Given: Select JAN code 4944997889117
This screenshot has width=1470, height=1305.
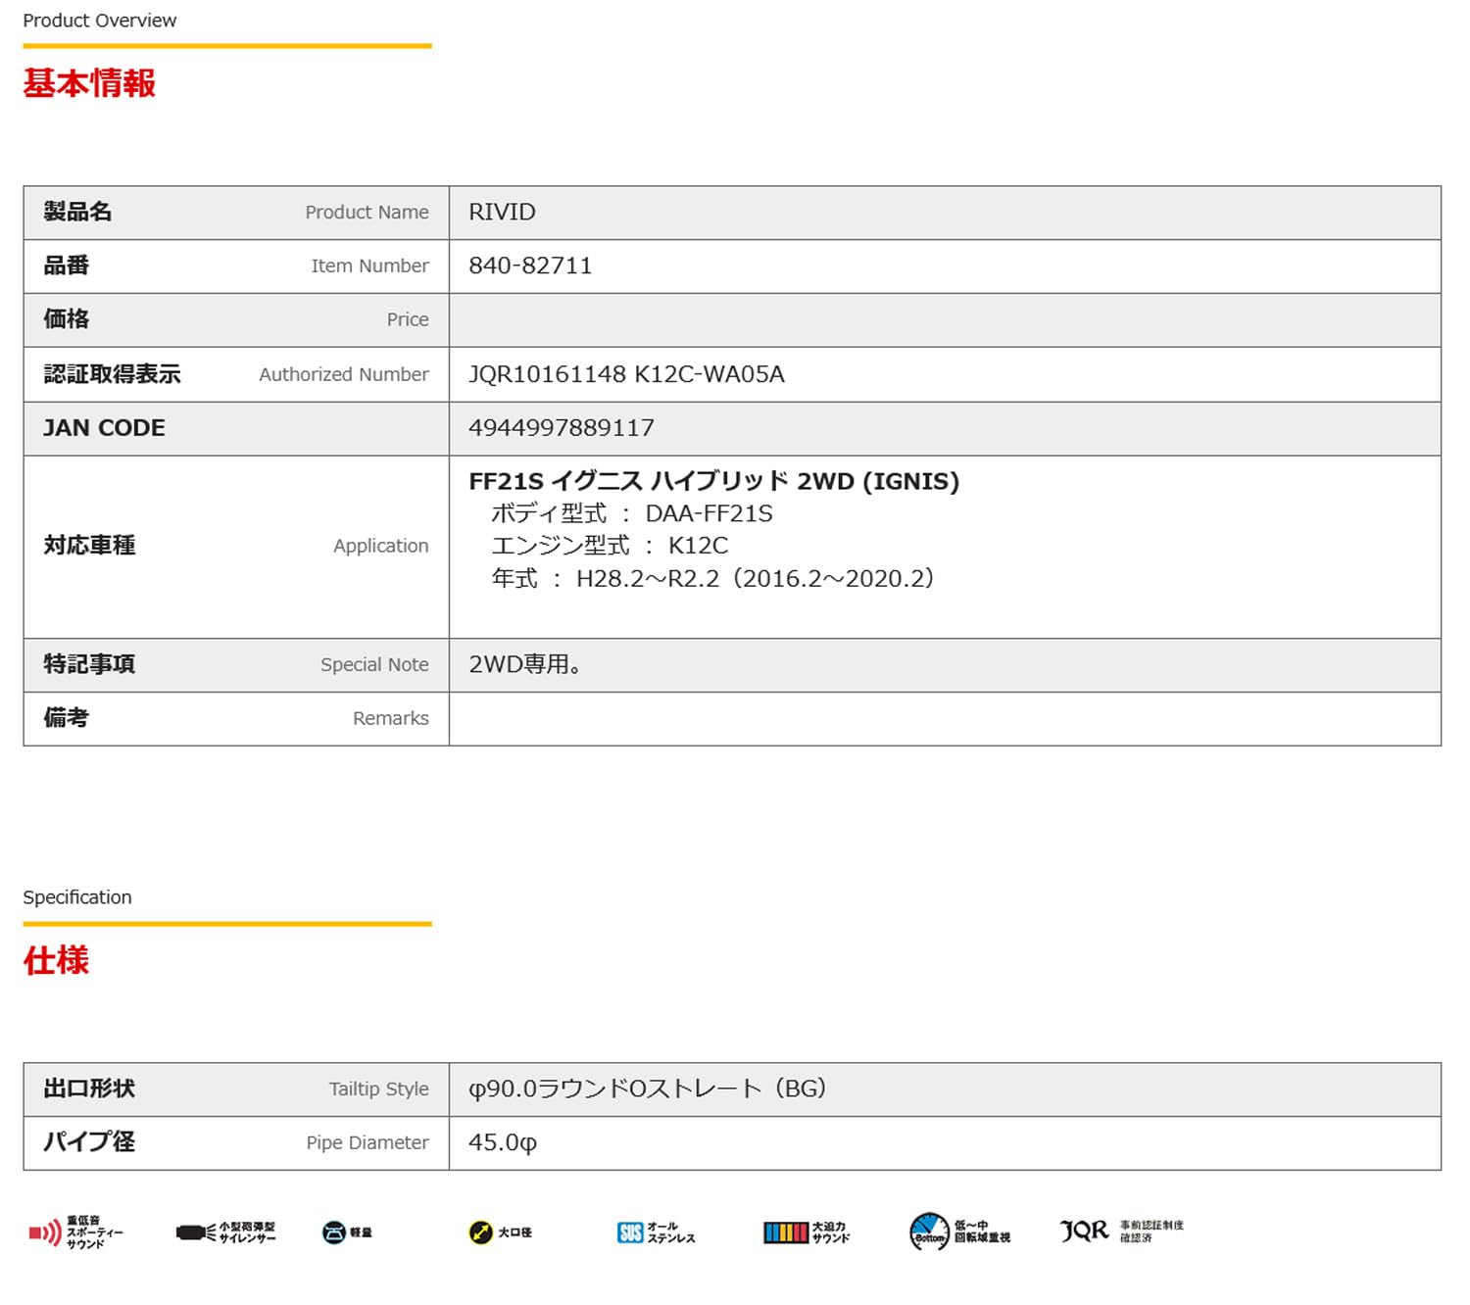Looking at the screenshot, I should (x=562, y=428).
